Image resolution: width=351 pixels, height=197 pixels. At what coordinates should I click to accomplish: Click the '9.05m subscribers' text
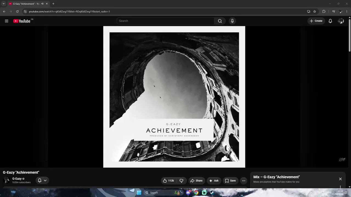pyautogui.click(x=21, y=182)
